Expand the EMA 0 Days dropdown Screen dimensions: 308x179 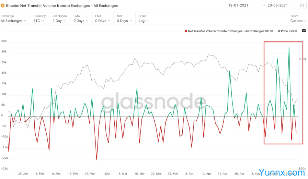click(103, 21)
